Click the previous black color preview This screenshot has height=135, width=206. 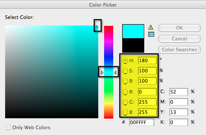point(133,45)
